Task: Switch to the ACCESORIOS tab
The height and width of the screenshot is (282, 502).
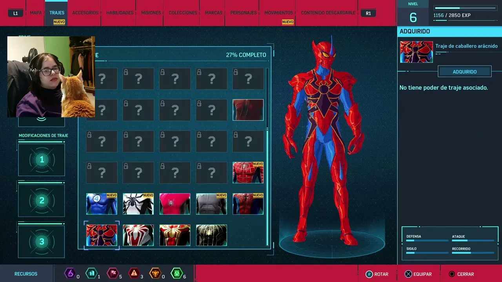Action: click(x=85, y=13)
